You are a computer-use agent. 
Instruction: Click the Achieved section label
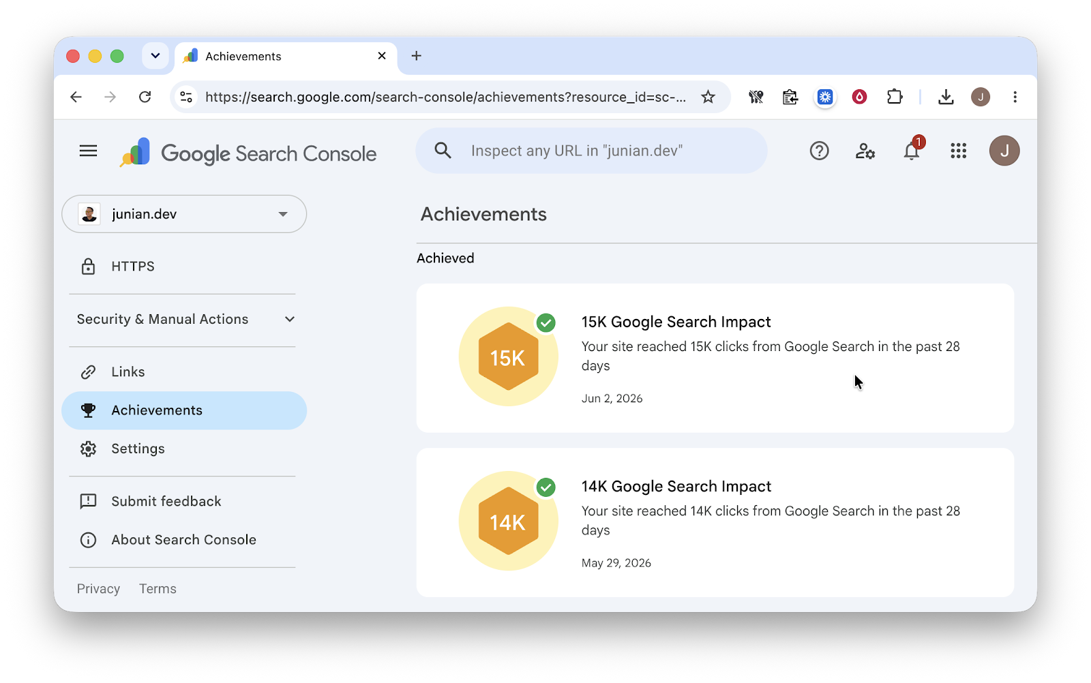(x=445, y=258)
